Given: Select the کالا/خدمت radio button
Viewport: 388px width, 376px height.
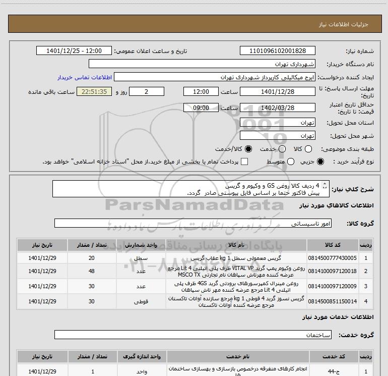Looking at the screenshot, I should pyautogui.click(x=248, y=149).
